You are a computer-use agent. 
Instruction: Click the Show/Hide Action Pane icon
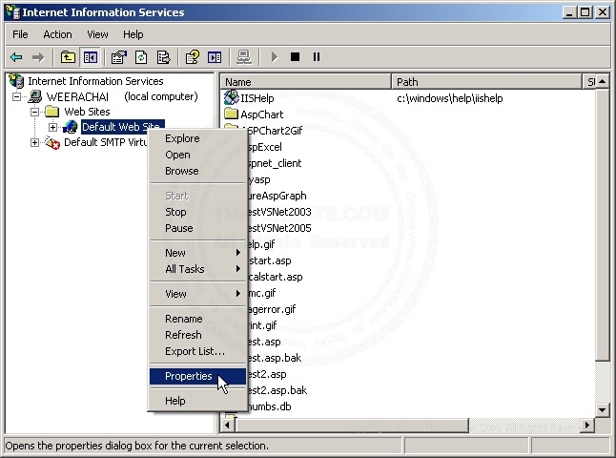click(215, 58)
